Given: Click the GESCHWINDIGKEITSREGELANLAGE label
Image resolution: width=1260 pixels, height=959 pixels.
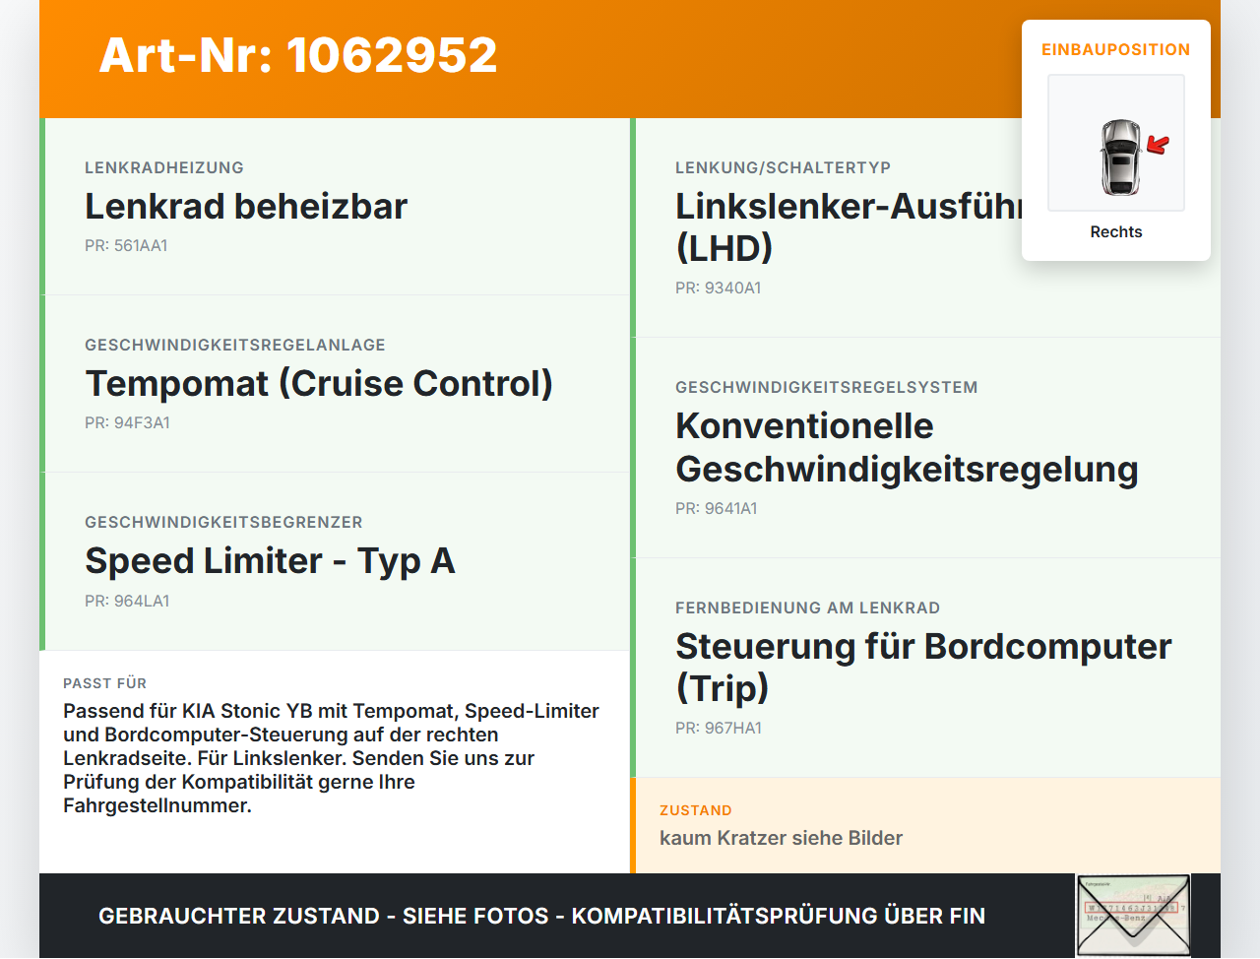Looking at the screenshot, I should point(235,345).
